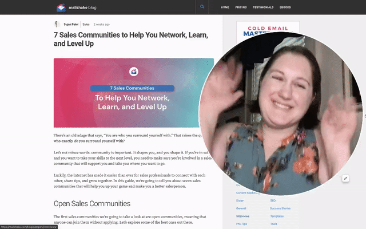366x229 pixels.
Task: Open the SEO category link
Action: (273, 200)
